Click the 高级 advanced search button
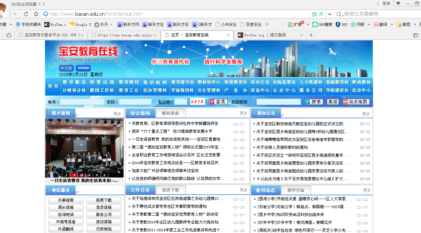The width and height of the screenshot is (421, 233). [x=333, y=102]
